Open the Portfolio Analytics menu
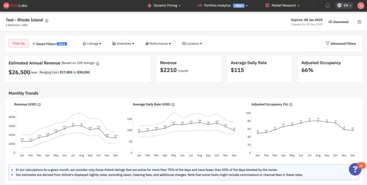This screenshot has height=185, width=367. (x=223, y=6)
